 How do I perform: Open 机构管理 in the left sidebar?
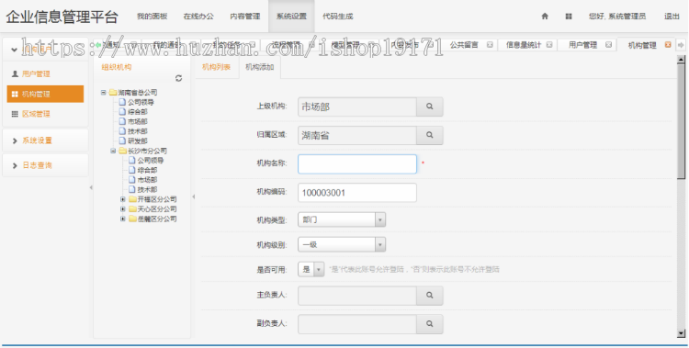(45, 94)
